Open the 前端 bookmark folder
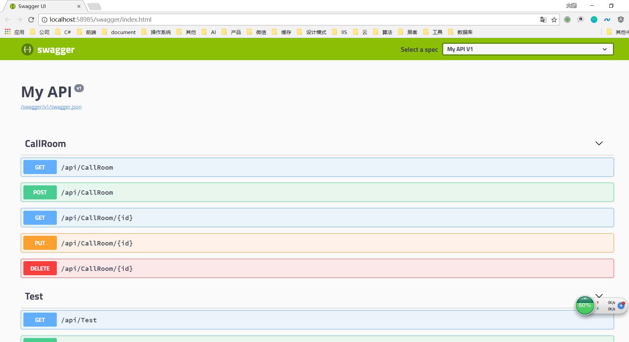629x342 pixels. (87, 32)
